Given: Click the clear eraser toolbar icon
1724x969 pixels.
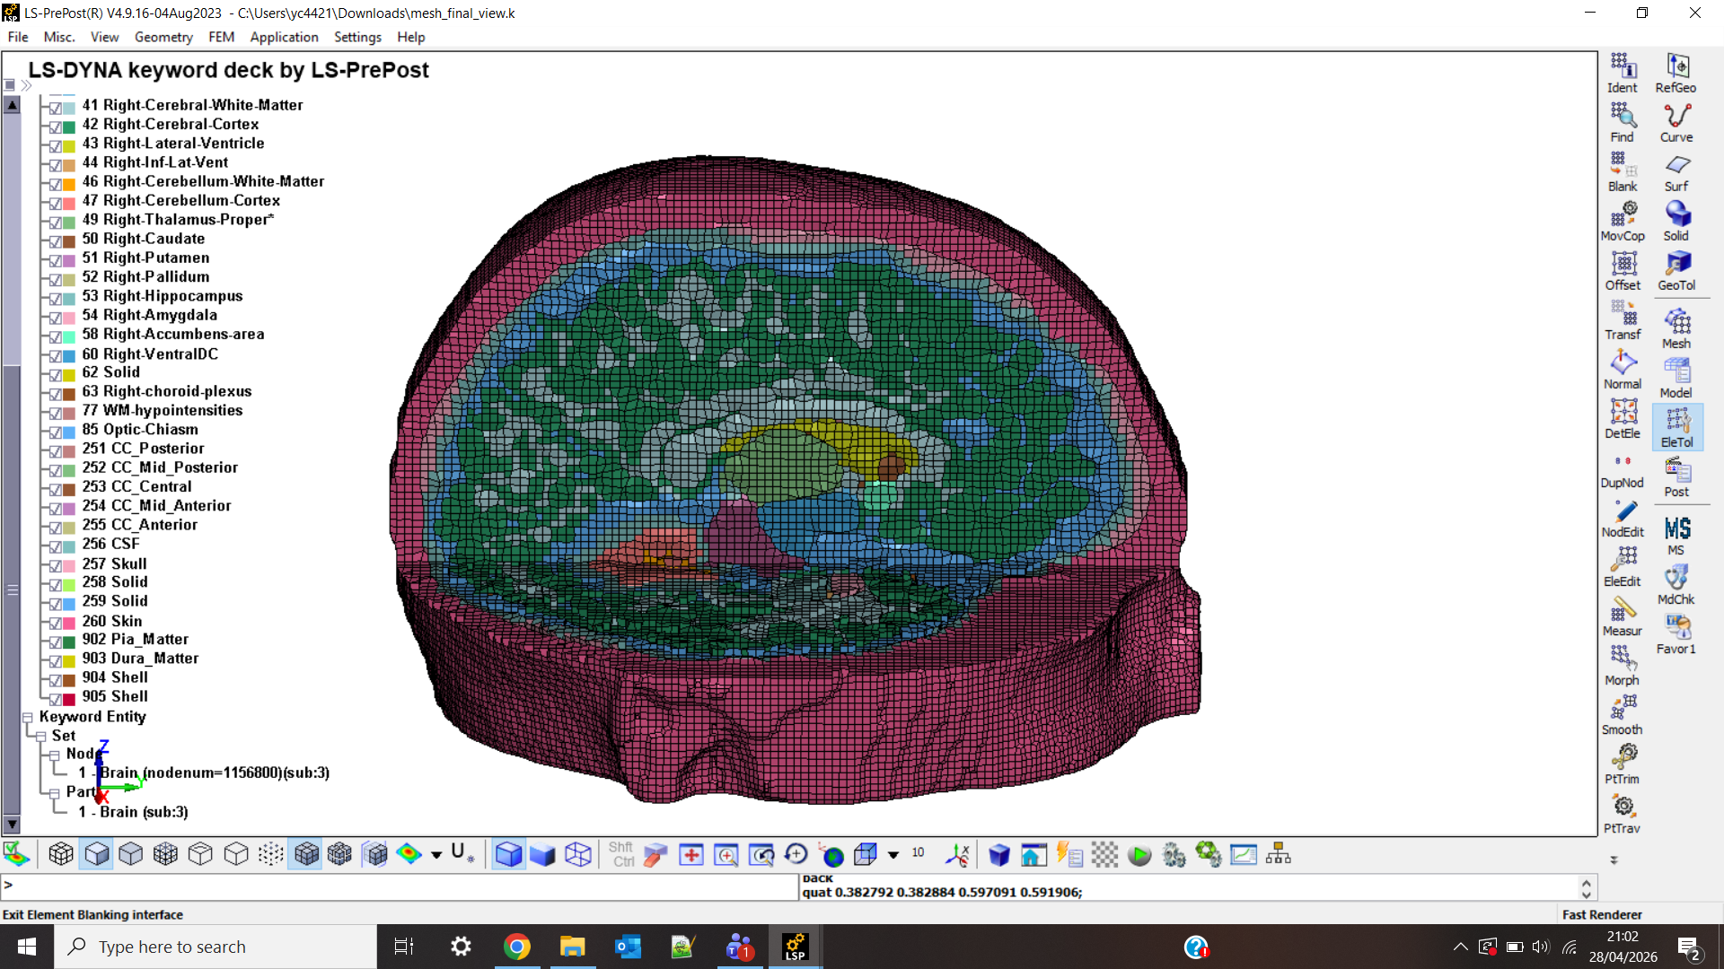Looking at the screenshot, I should (655, 855).
